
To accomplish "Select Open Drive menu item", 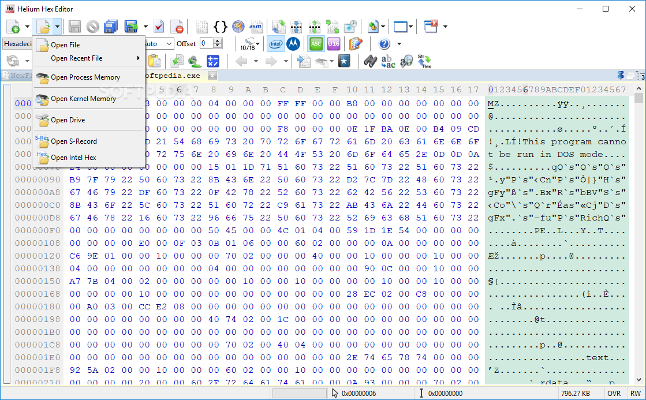I will click(x=88, y=120).
